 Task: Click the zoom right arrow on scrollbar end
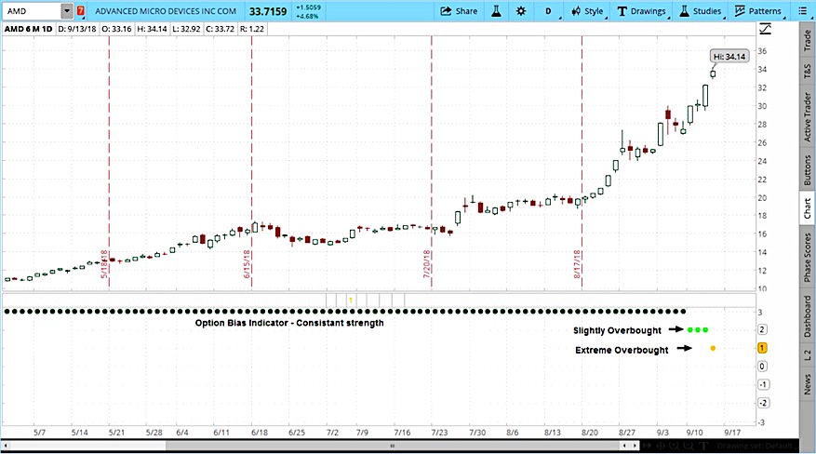[x=635, y=446]
